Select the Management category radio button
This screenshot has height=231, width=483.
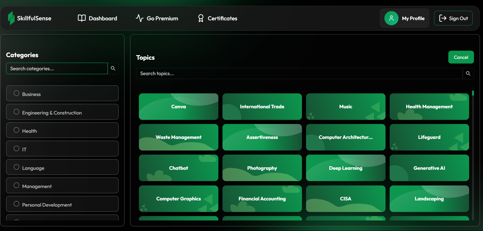click(16, 185)
